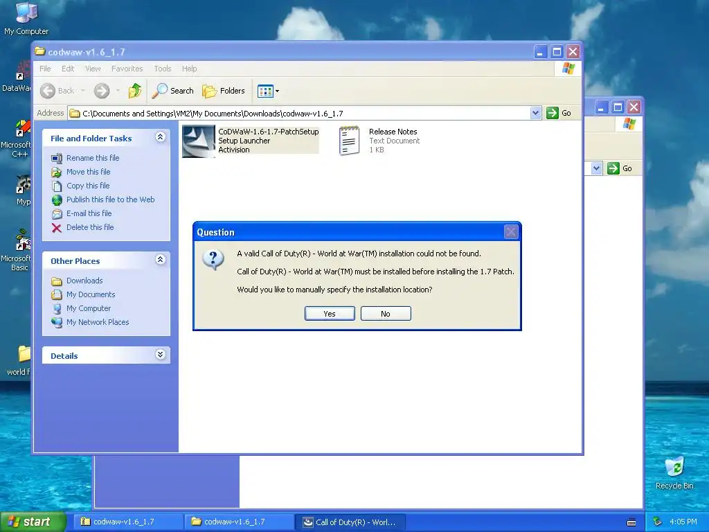
Task: Click the Release Notes file name
Action: coord(393,132)
